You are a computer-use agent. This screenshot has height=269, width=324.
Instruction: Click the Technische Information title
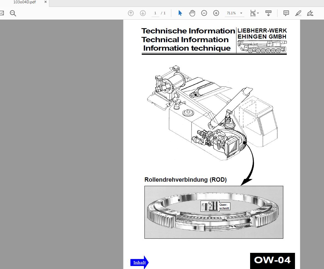click(188, 31)
